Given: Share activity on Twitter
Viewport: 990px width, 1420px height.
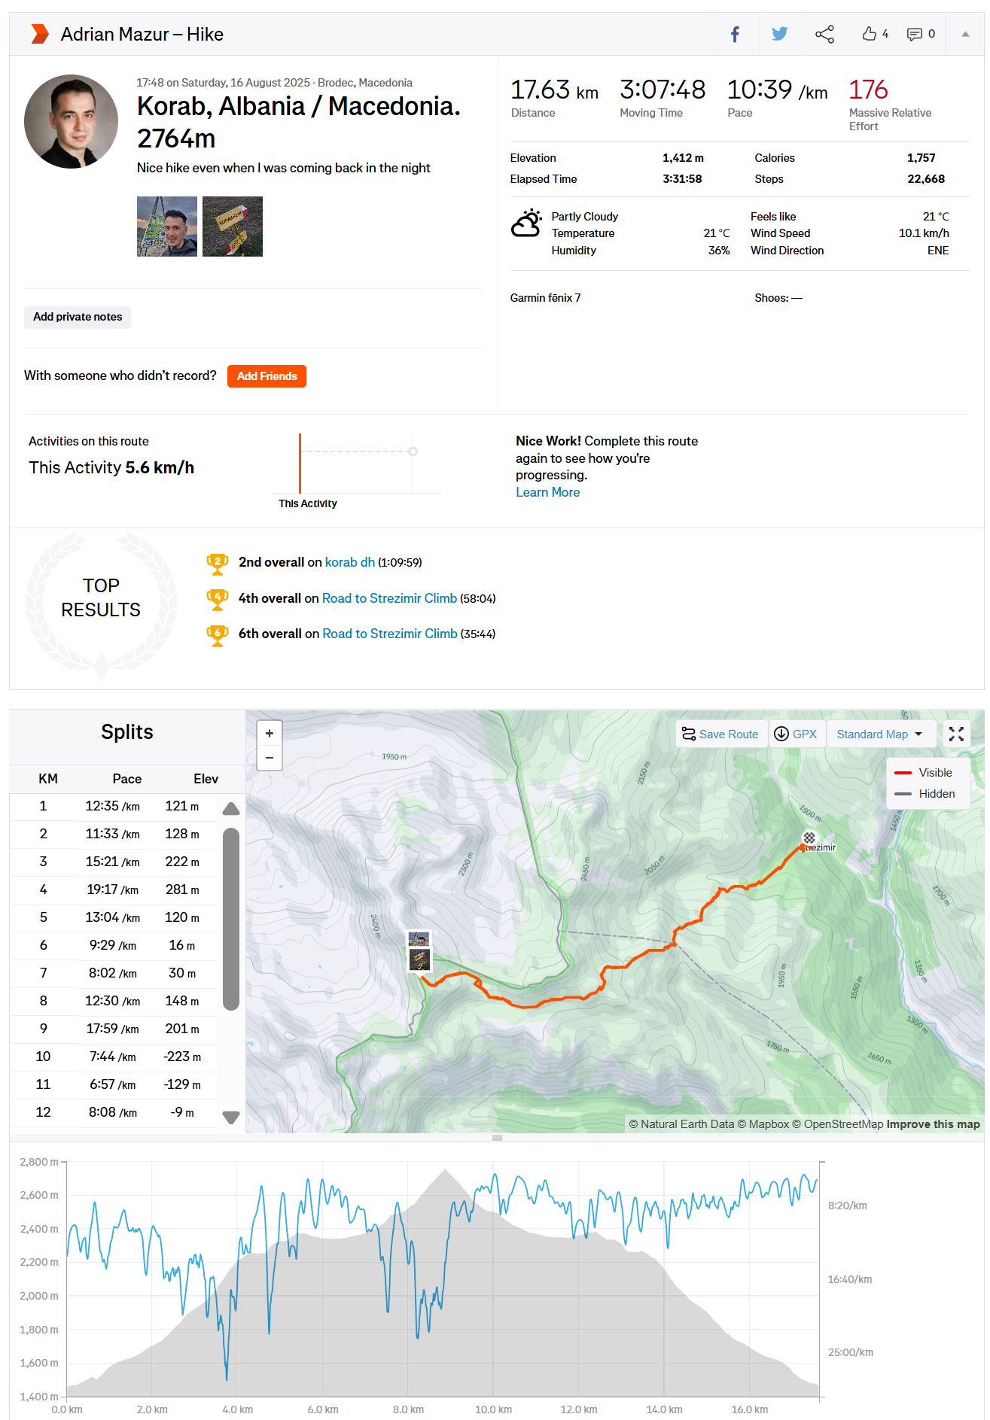Looking at the screenshot, I should click(780, 34).
